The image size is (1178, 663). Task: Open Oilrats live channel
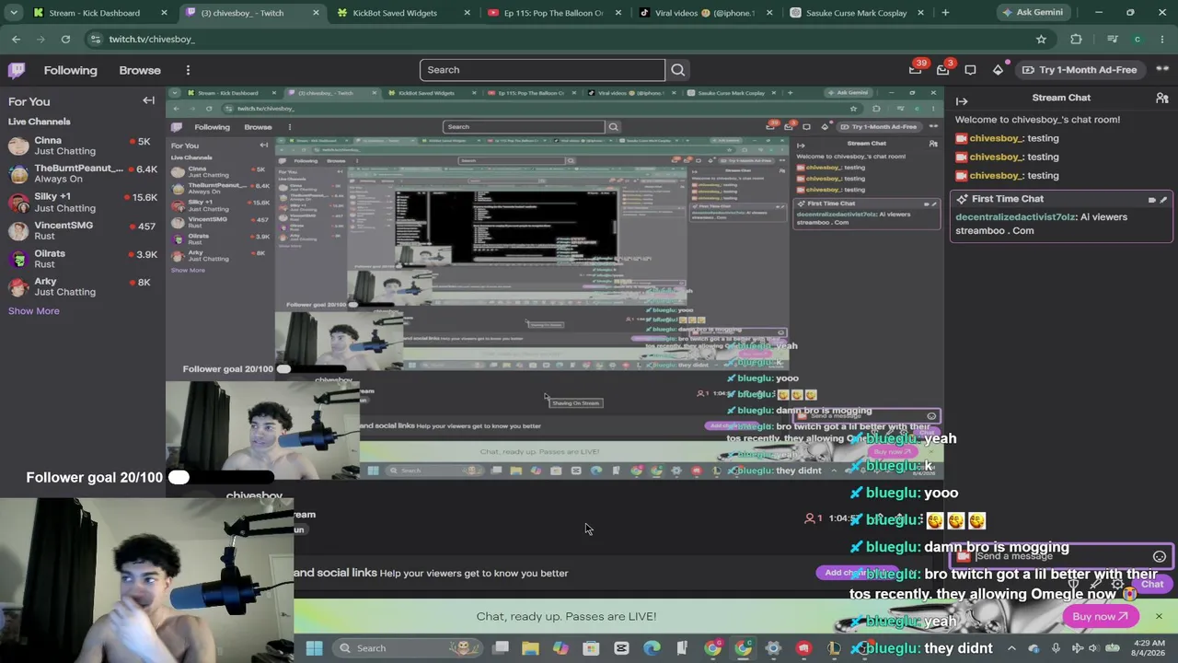coord(82,259)
